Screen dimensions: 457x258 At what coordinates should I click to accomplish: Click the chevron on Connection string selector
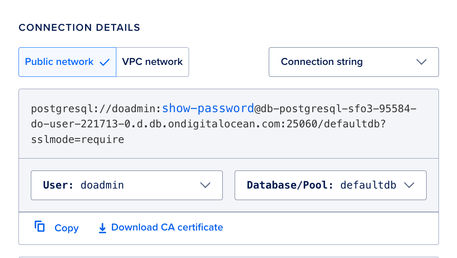pos(422,62)
